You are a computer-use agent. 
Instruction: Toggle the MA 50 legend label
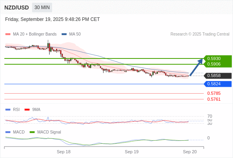(75, 34)
